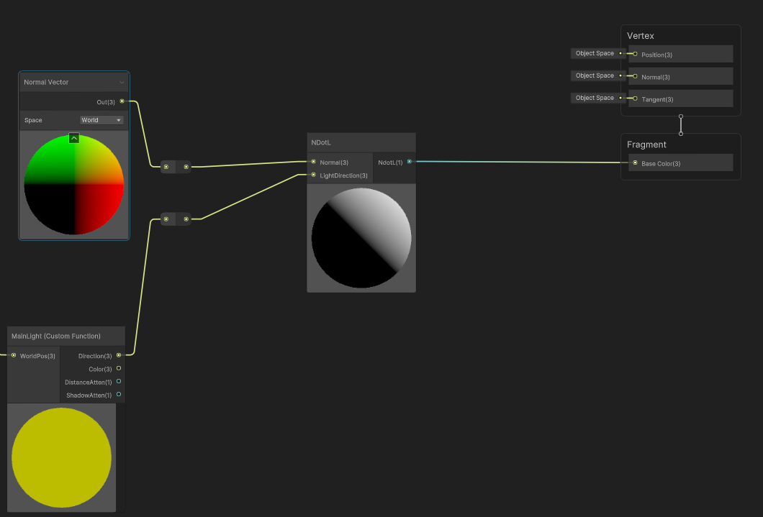Click the Normal(3) input port on NDotL node
The width and height of the screenshot is (763, 517).
tap(313, 162)
